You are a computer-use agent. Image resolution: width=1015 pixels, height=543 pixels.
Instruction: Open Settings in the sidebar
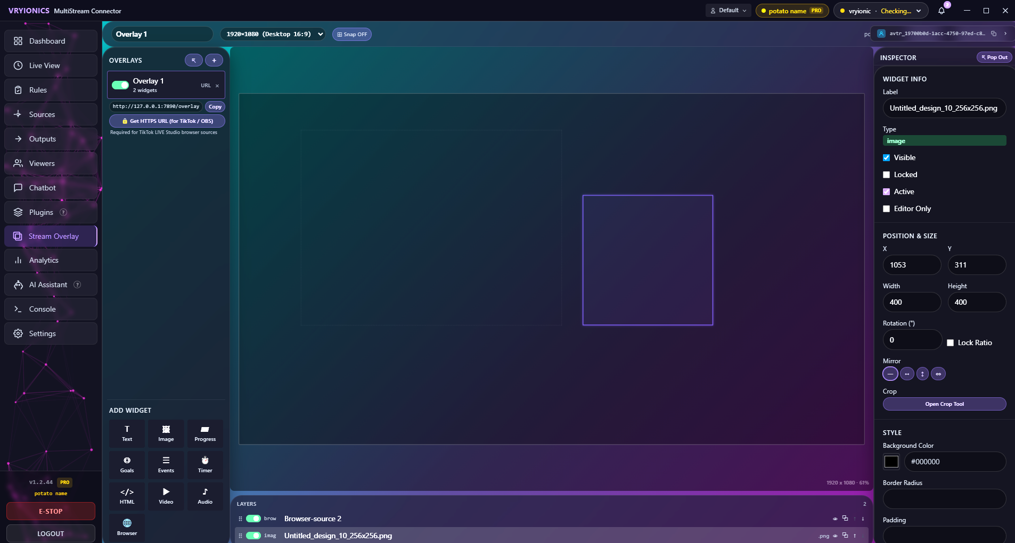pyautogui.click(x=51, y=333)
